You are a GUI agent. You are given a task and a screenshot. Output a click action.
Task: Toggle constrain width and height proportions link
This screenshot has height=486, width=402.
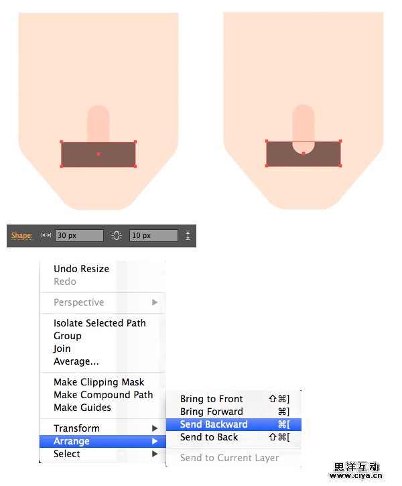click(117, 235)
